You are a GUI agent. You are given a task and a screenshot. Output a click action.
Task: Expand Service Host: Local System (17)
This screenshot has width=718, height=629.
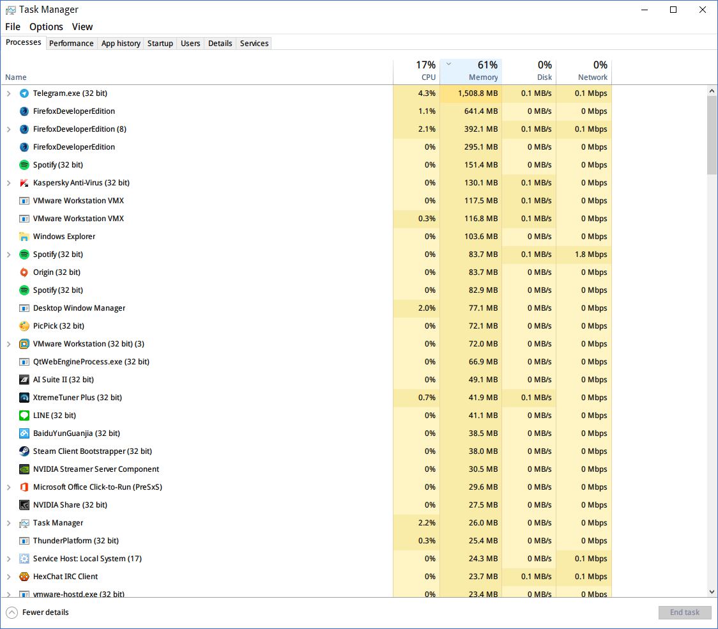(x=9, y=559)
